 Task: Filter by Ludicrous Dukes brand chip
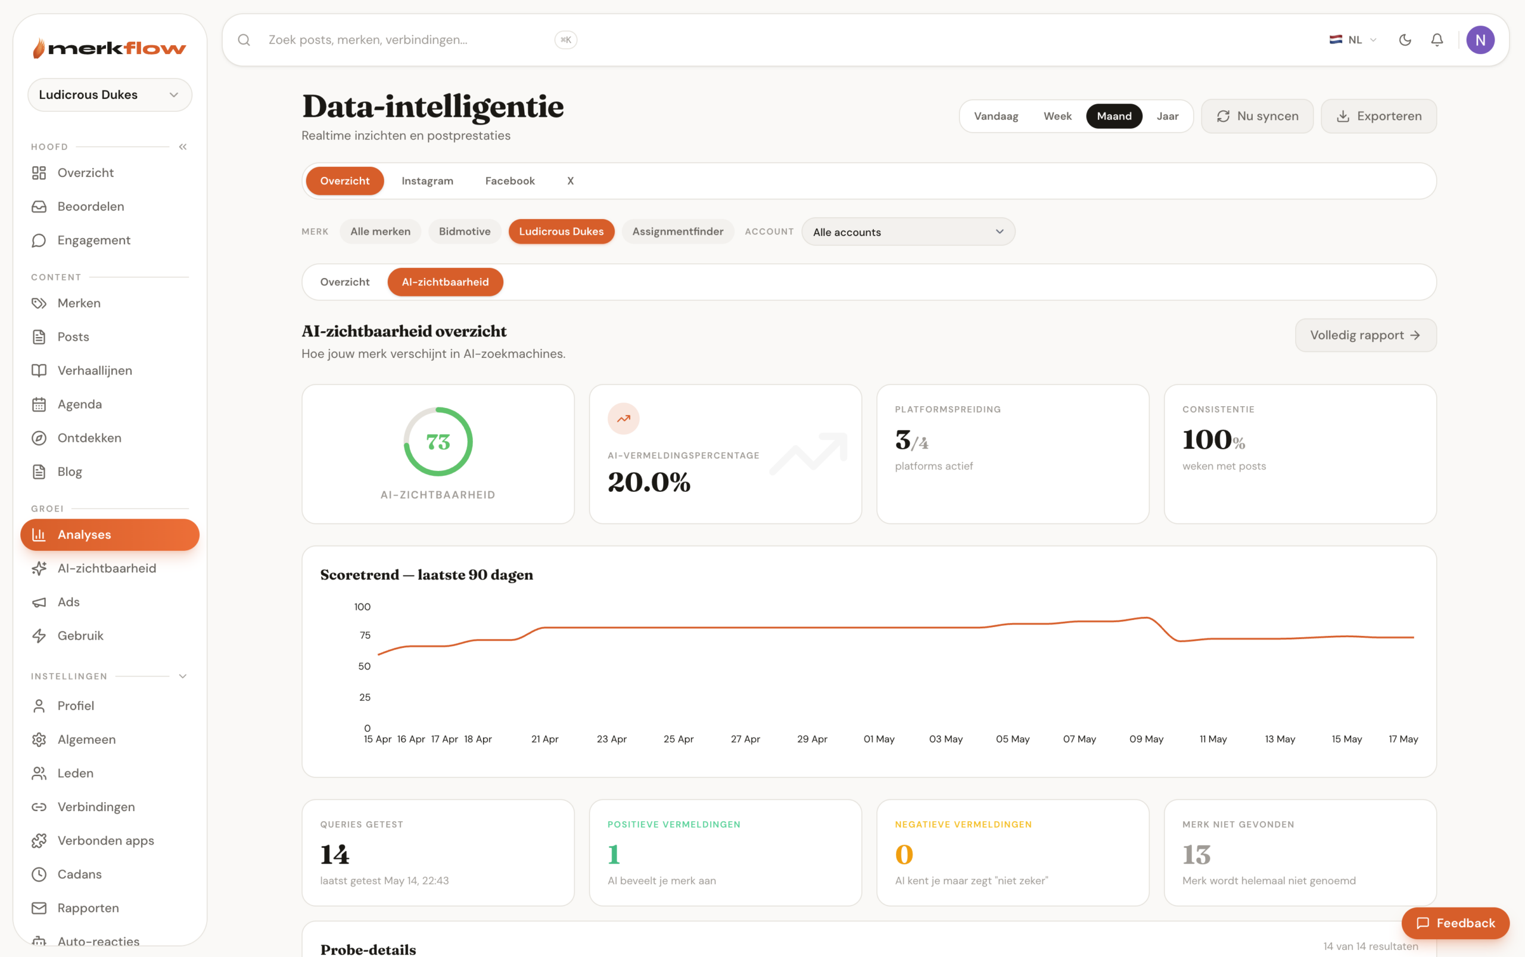[x=562, y=232]
